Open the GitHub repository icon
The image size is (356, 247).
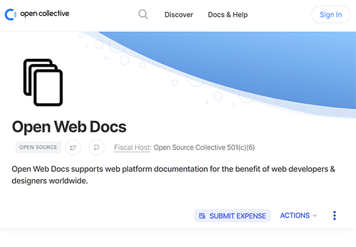(x=97, y=148)
